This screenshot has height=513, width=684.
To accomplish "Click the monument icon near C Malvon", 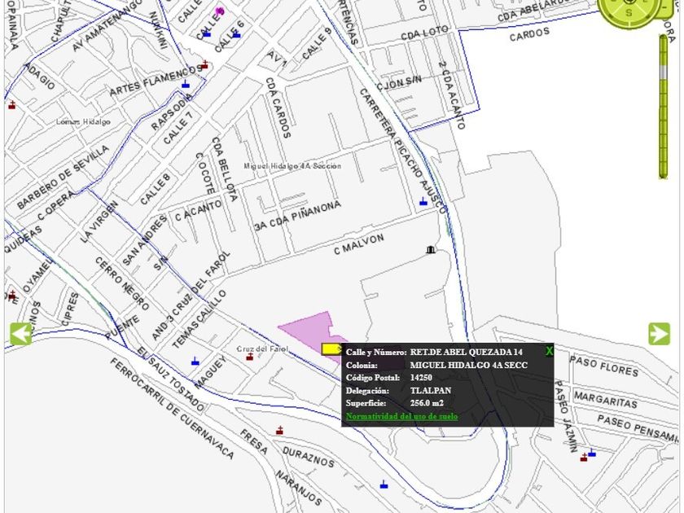I will pyautogui.click(x=431, y=250).
